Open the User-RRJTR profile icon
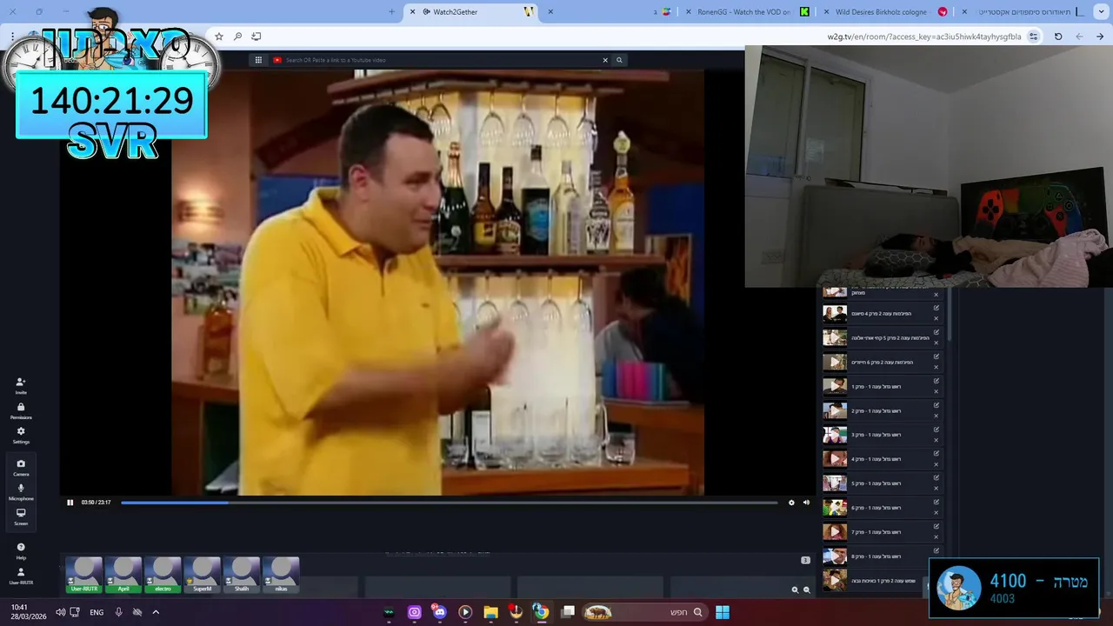The height and width of the screenshot is (626, 1113). (x=21, y=576)
